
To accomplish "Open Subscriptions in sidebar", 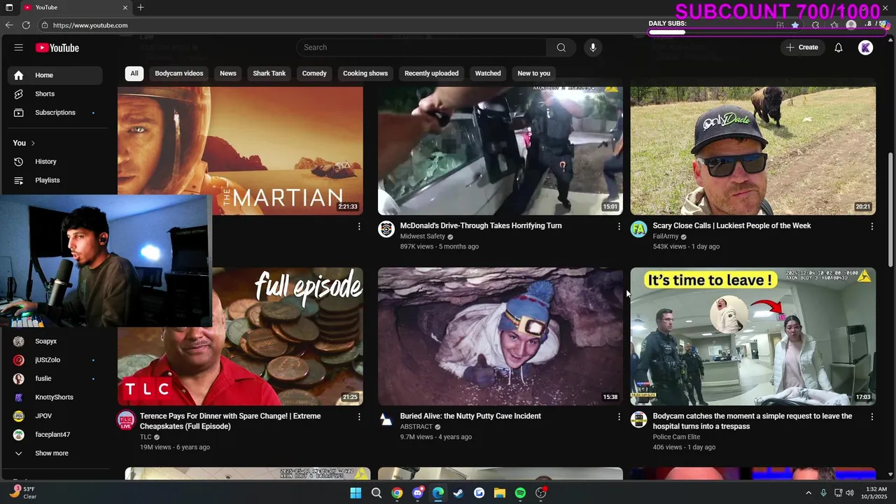I will 55,113.
